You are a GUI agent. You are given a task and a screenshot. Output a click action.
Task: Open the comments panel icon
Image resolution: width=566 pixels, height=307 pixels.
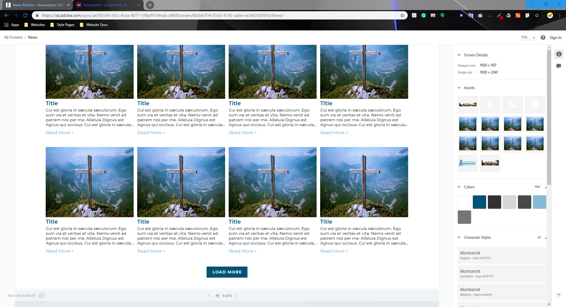click(x=558, y=66)
